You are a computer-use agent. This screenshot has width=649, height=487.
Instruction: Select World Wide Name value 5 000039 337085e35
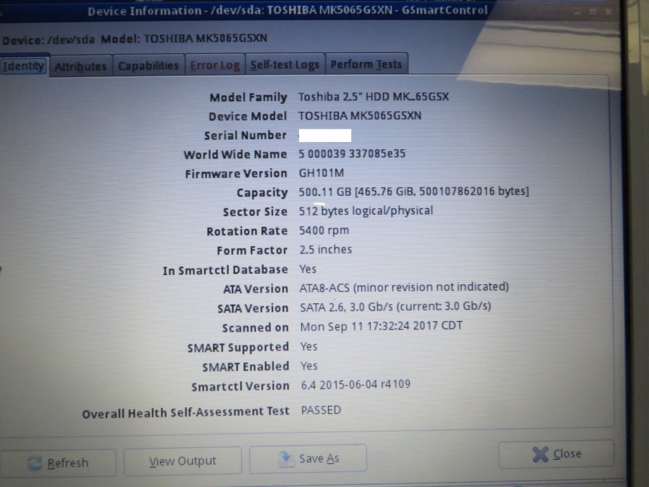(352, 153)
